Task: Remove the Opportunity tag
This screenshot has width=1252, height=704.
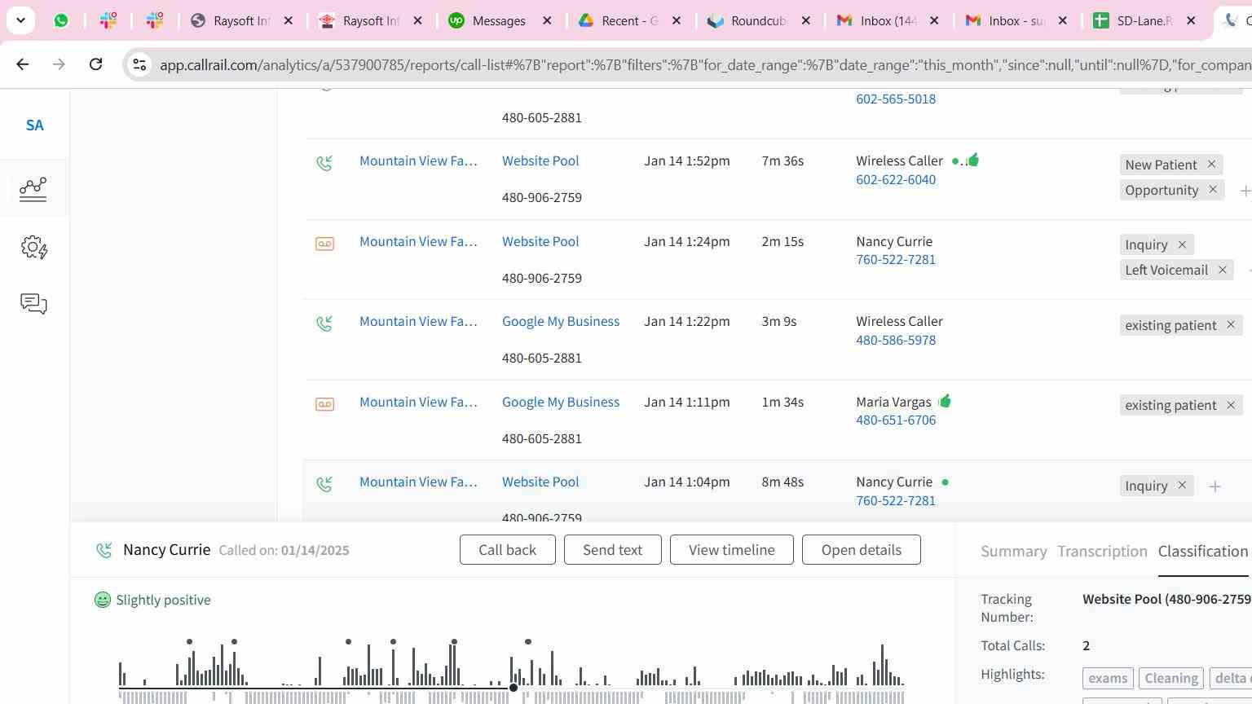Action: [x=1213, y=190]
